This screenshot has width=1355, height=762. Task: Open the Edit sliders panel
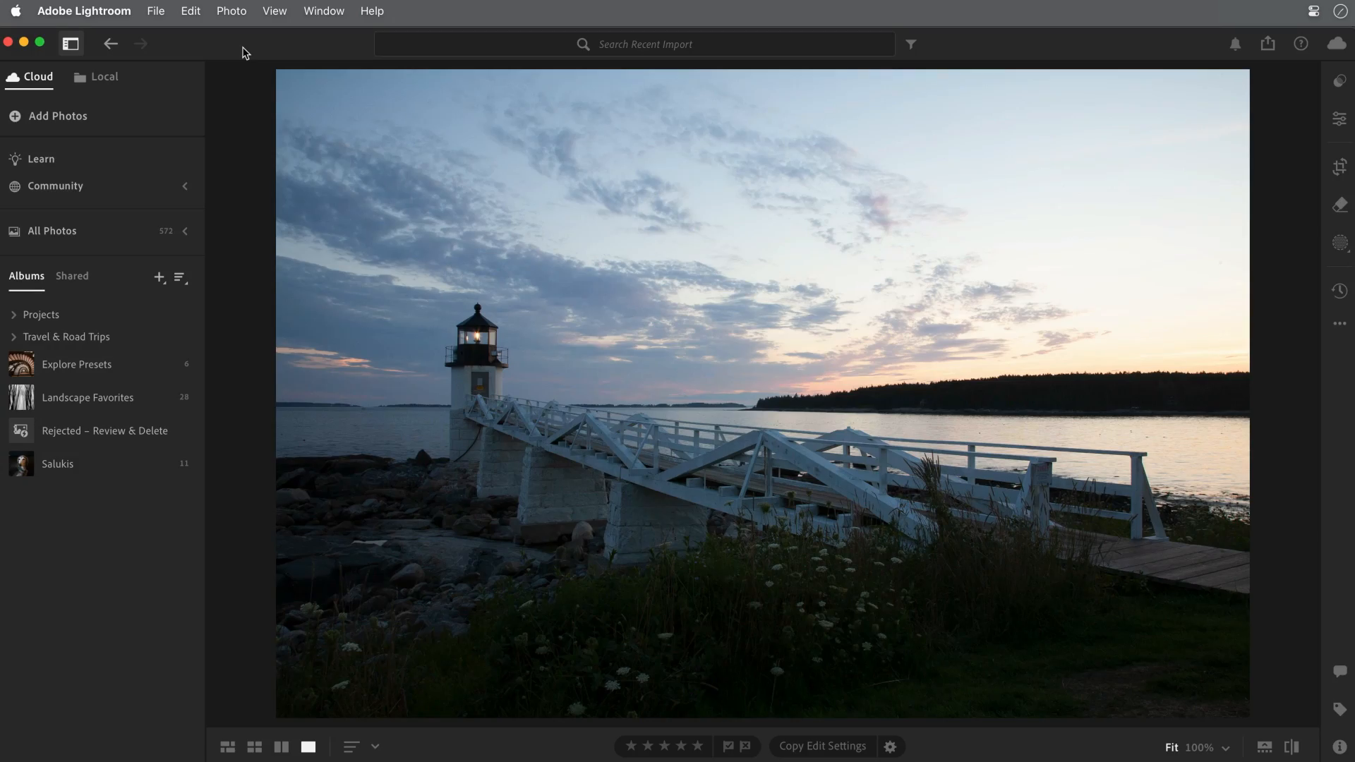tap(1339, 119)
